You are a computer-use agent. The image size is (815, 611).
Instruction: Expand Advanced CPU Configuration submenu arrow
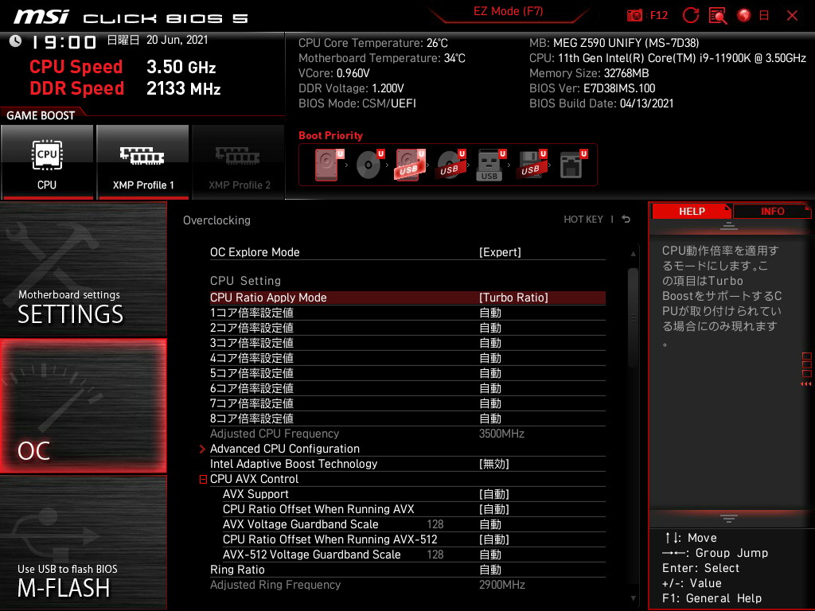coord(202,449)
